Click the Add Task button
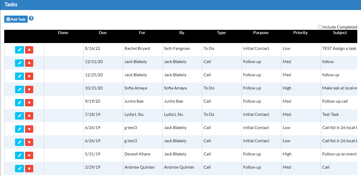Viewport: 361px width, 176px height. (16, 19)
